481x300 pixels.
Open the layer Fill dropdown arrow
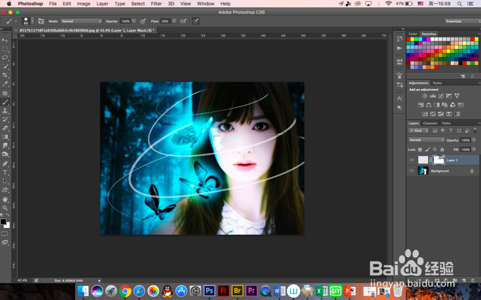(x=474, y=149)
